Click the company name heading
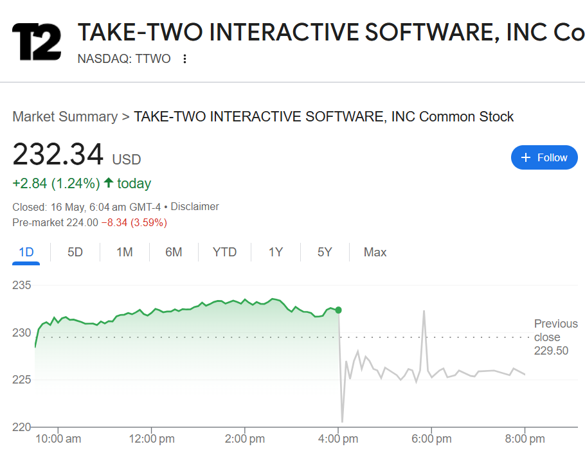The width and height of the screenshot is (585, 451). click(x=331, y=32)
